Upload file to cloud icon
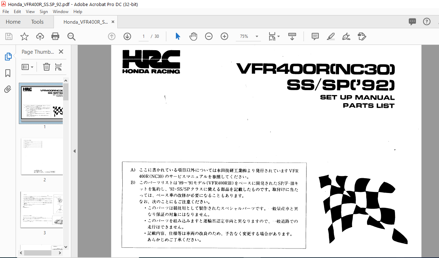This screenshot has width=439, height=258. pos(40,36)
